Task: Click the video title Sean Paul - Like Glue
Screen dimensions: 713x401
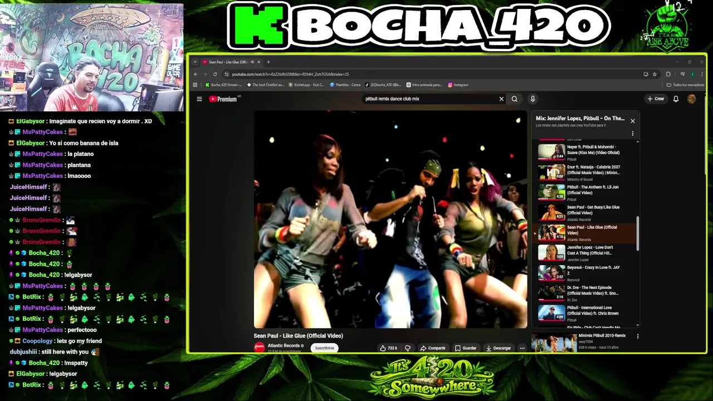Action: [x=299, y=336]
